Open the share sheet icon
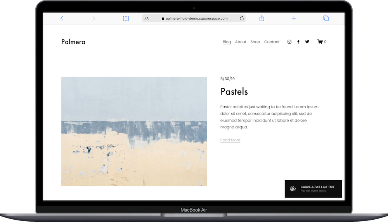388x222 pixels. [x=262, y=18]
